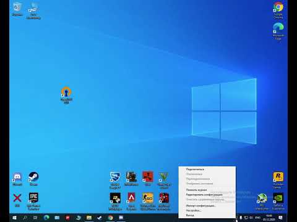Open Настройки… from the OpenVPN menu
Image resolution: width=297 pixels, height=222 pixels.
(x=194, y=210)
